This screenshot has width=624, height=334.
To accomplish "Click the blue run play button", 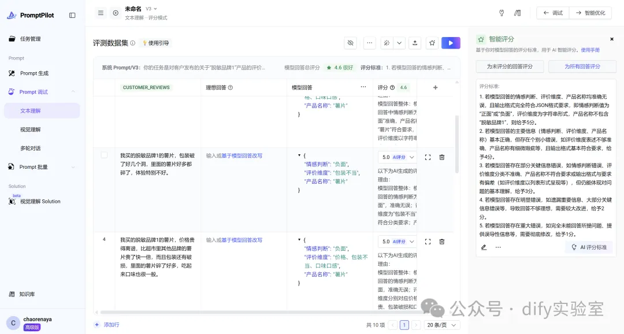I will pyautogui.click(x=451, y=43).
